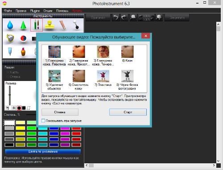223x170 pixels.
Task: Pick the pale yellow swatch in top row
Action: (x=21, y=122)
